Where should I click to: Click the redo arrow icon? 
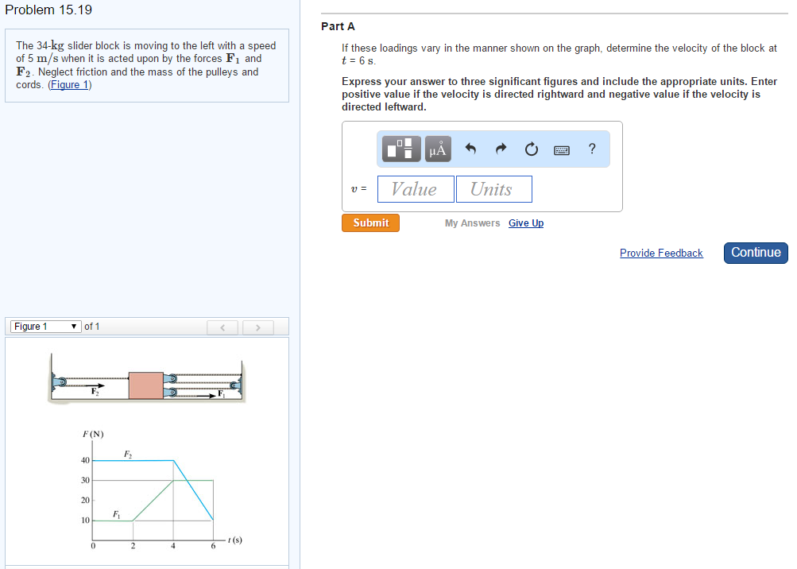point(500,149)
